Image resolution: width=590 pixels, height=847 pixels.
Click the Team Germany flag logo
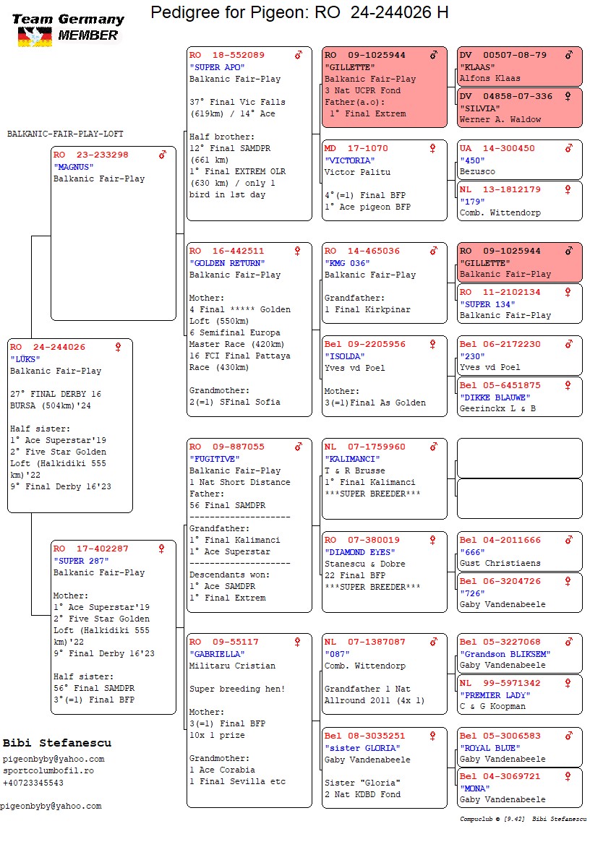[x=35, y=37]
